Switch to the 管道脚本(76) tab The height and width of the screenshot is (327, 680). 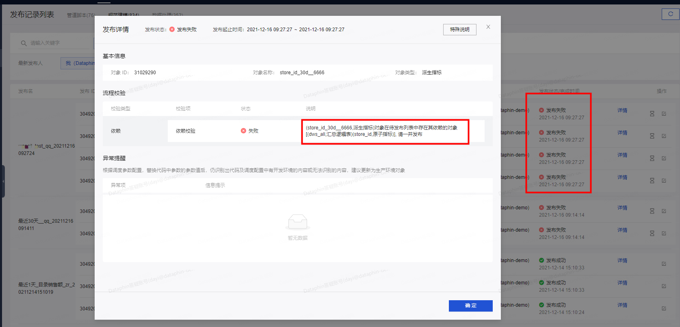point(81,15)
